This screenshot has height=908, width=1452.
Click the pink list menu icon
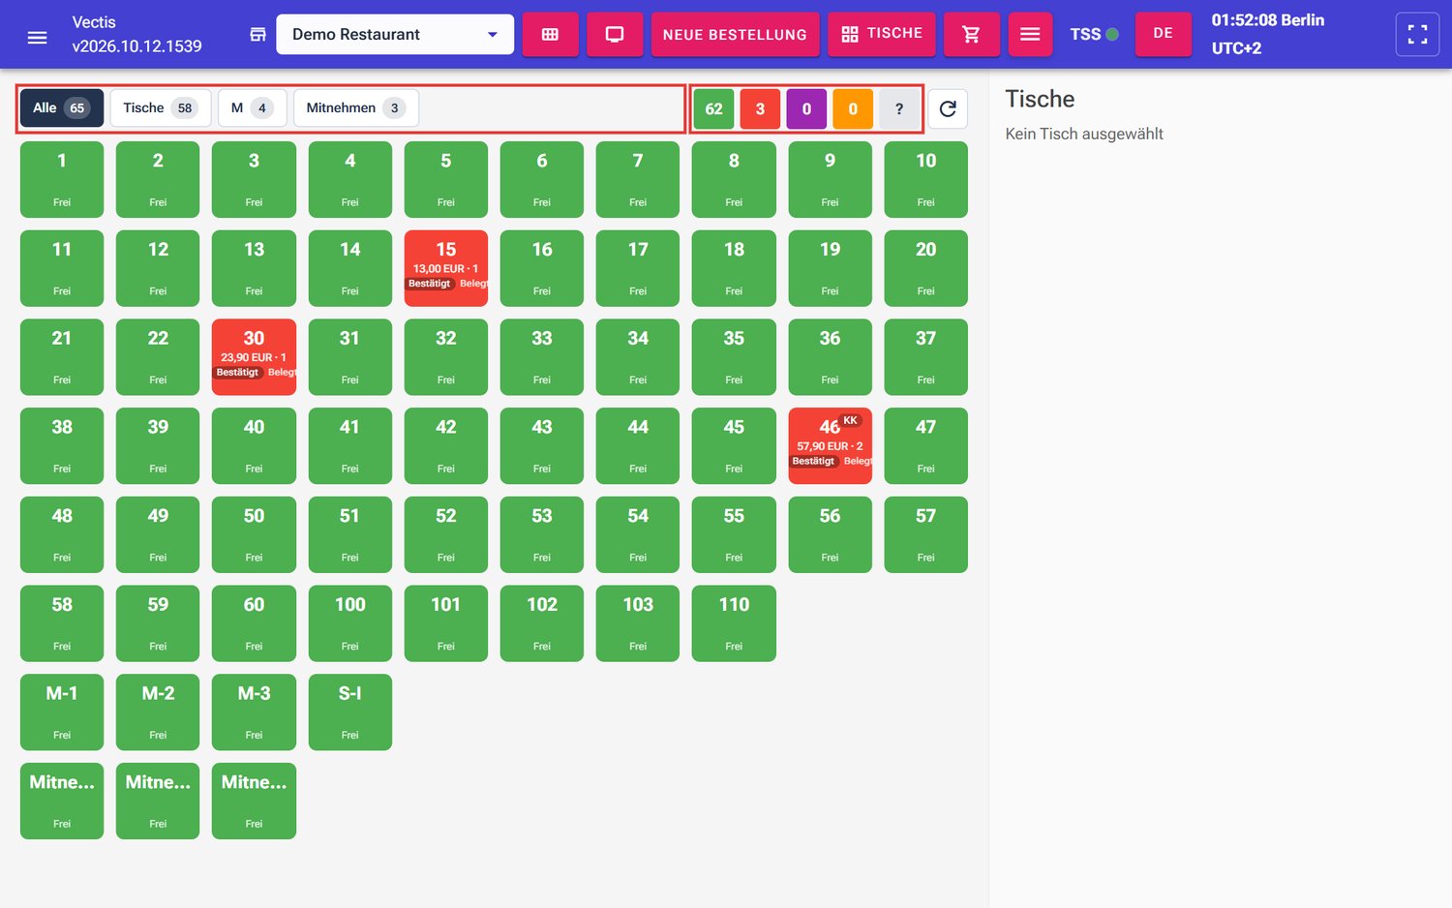point(1030,35)
